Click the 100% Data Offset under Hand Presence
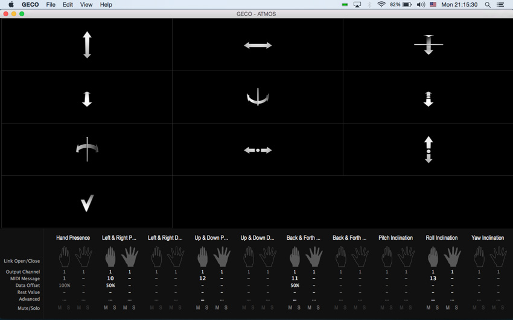 coord(65,286)
